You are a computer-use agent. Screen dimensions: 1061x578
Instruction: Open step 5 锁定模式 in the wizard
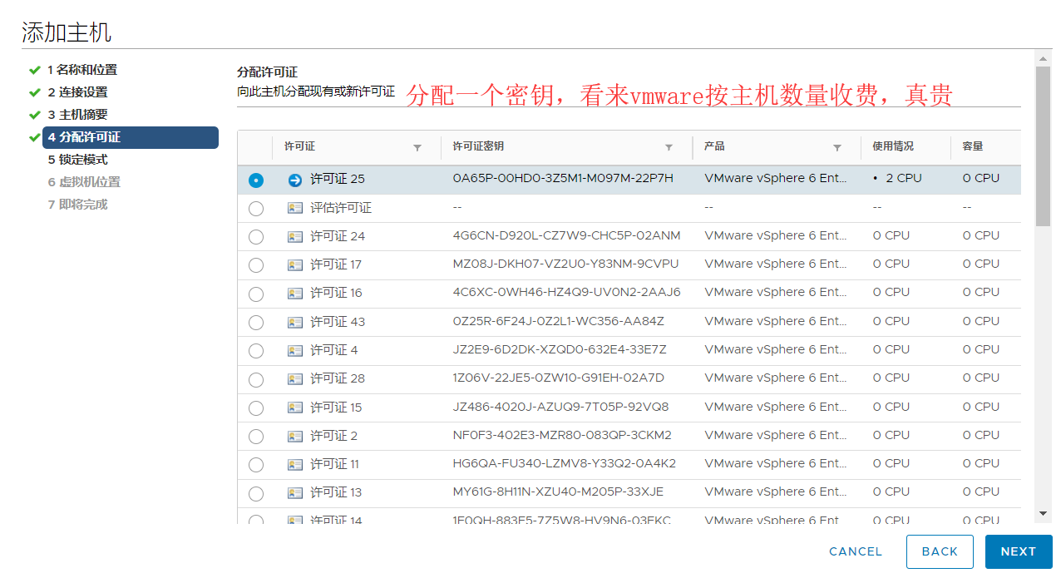point(77,160)
